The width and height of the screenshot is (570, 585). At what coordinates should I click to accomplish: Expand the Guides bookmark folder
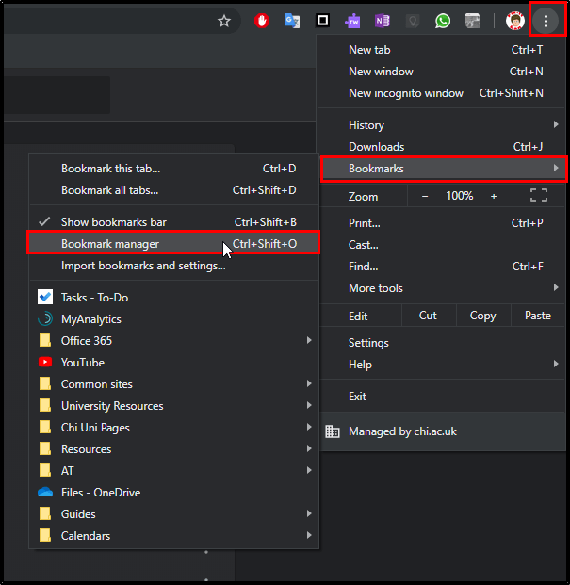pos(174,514)
